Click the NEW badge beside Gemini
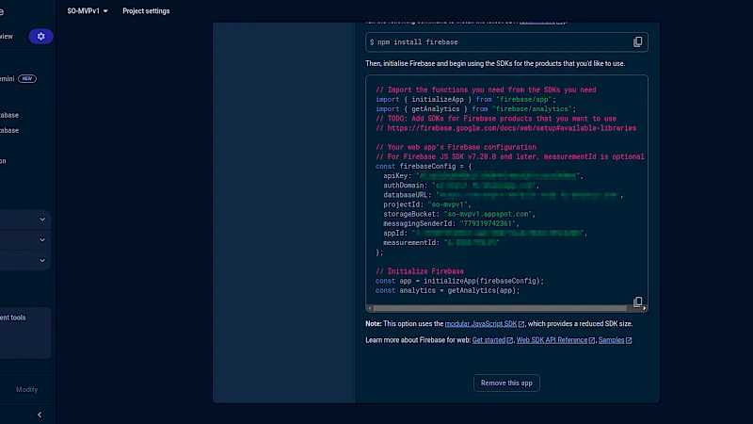This screenshot has height=424, width=753. (x=27, y=78)
